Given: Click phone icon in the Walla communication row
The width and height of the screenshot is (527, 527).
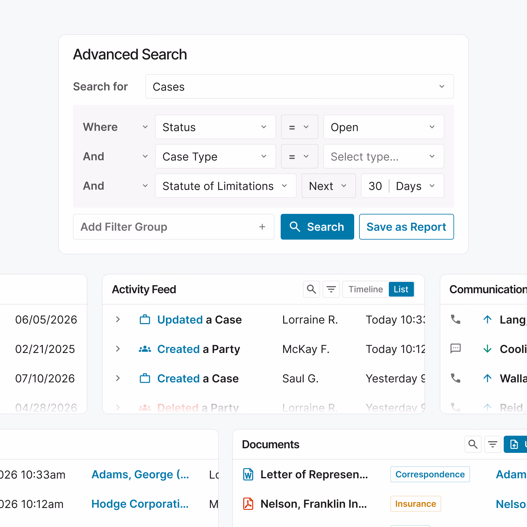Looking at the screenshot, I should click(456, 378).
